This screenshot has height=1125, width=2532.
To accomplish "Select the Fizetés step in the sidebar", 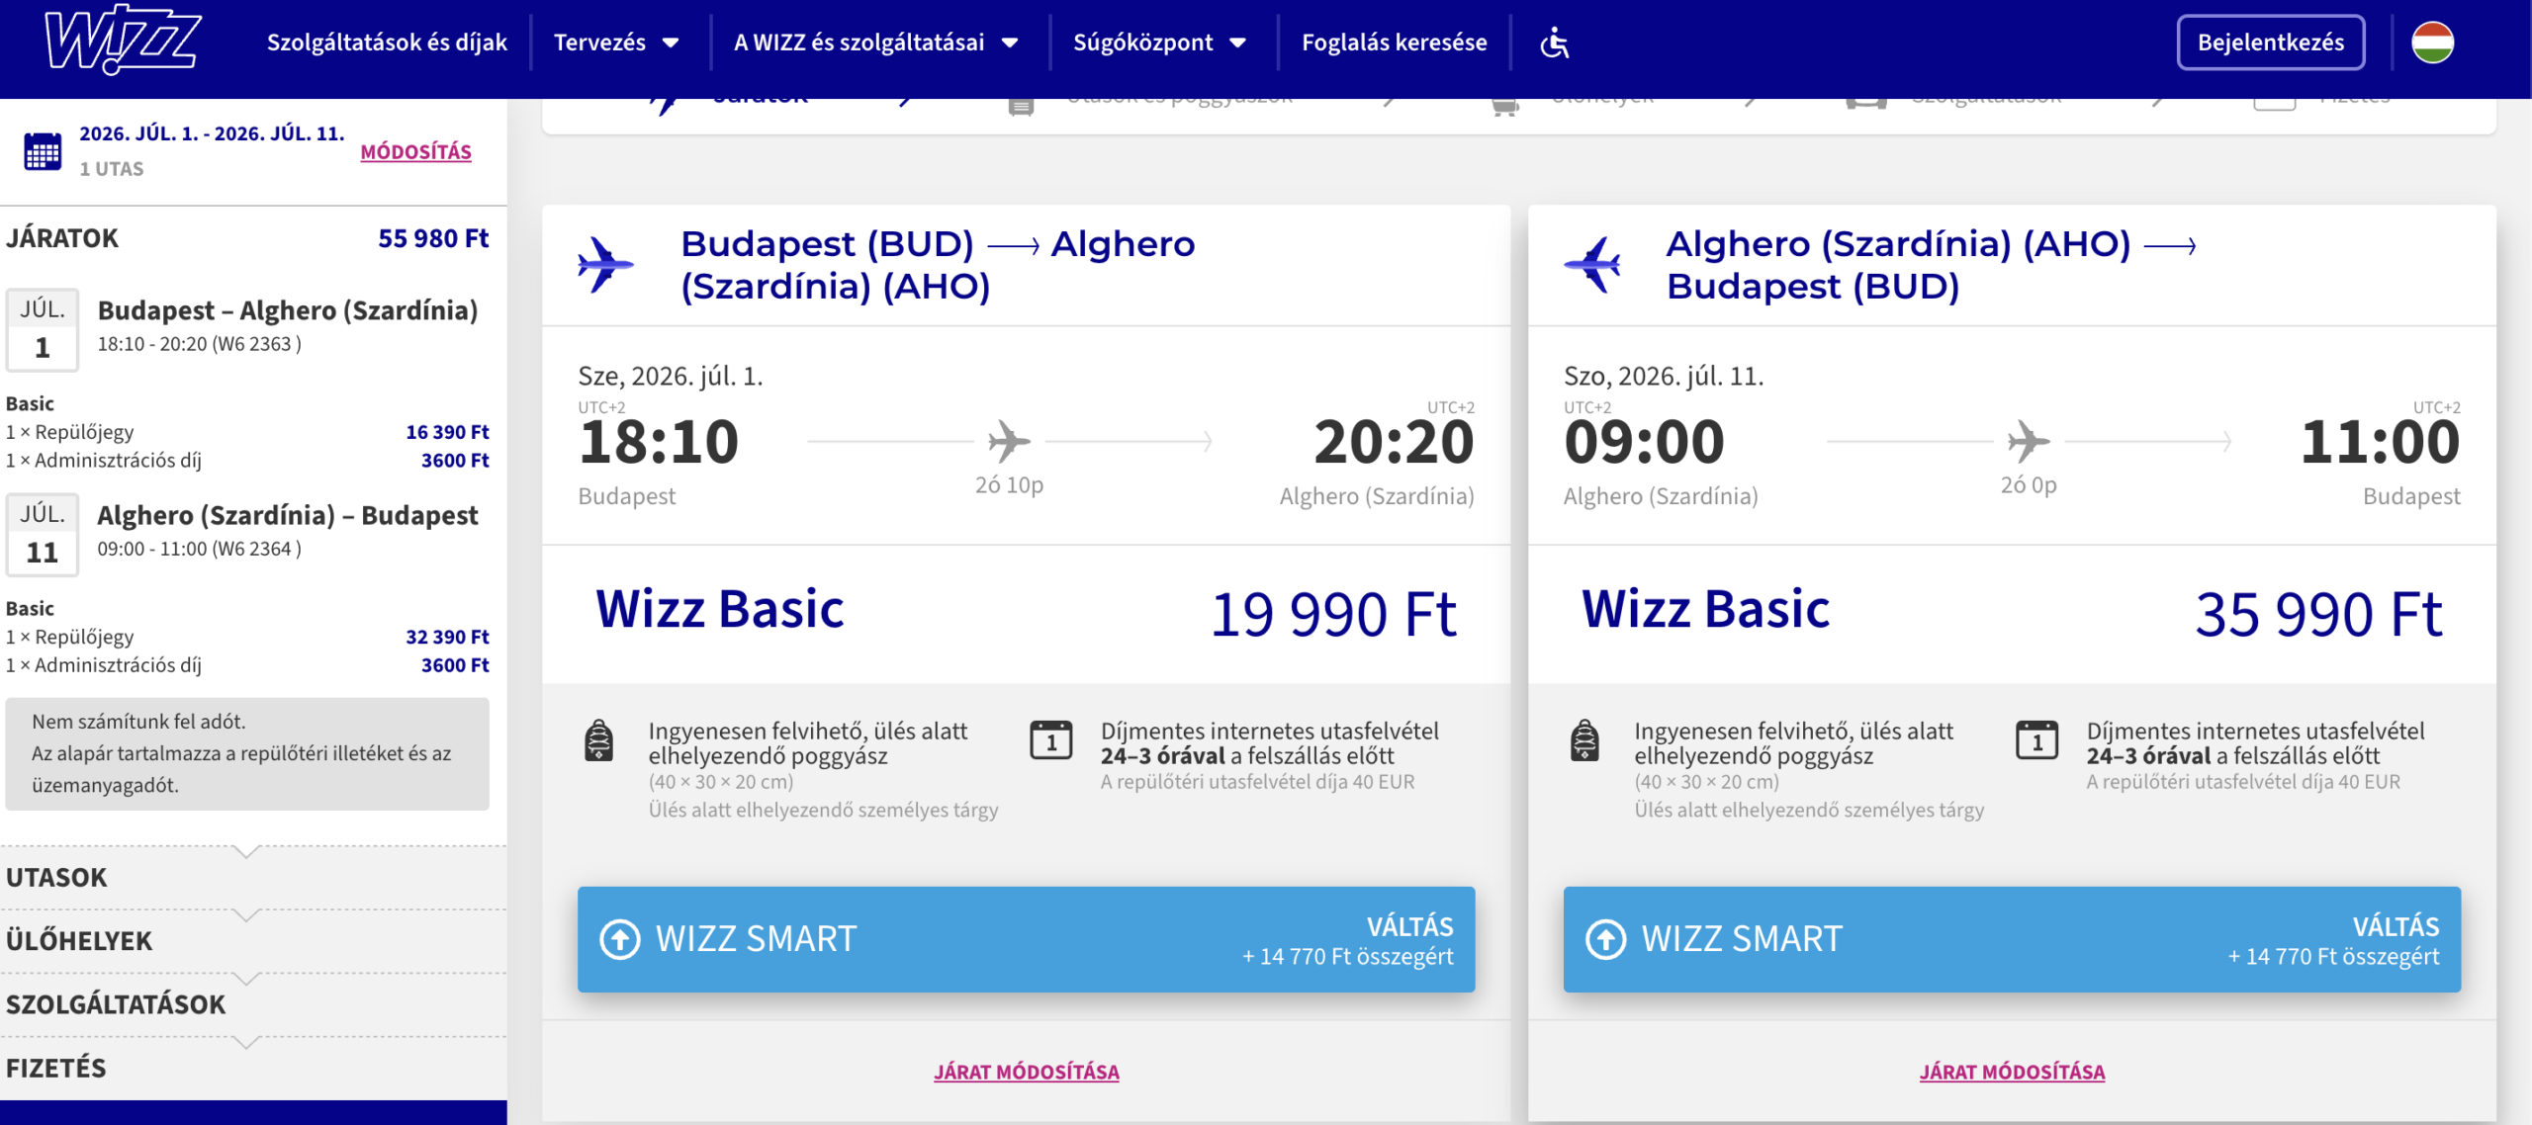I will (x=57, y=1068).
